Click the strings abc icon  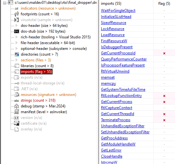point(17,101)
